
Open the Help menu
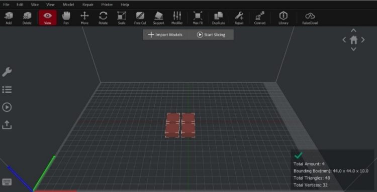[x=125, y=5]
